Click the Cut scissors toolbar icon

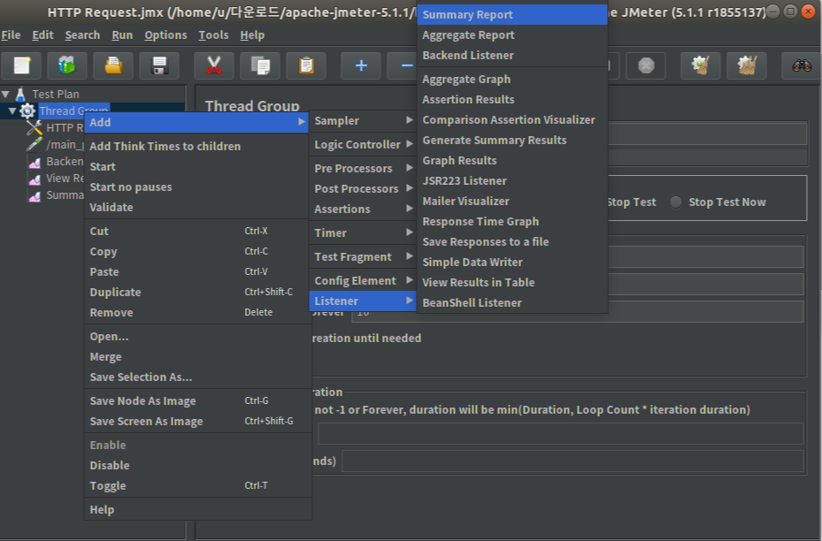(x=214, y=65)
